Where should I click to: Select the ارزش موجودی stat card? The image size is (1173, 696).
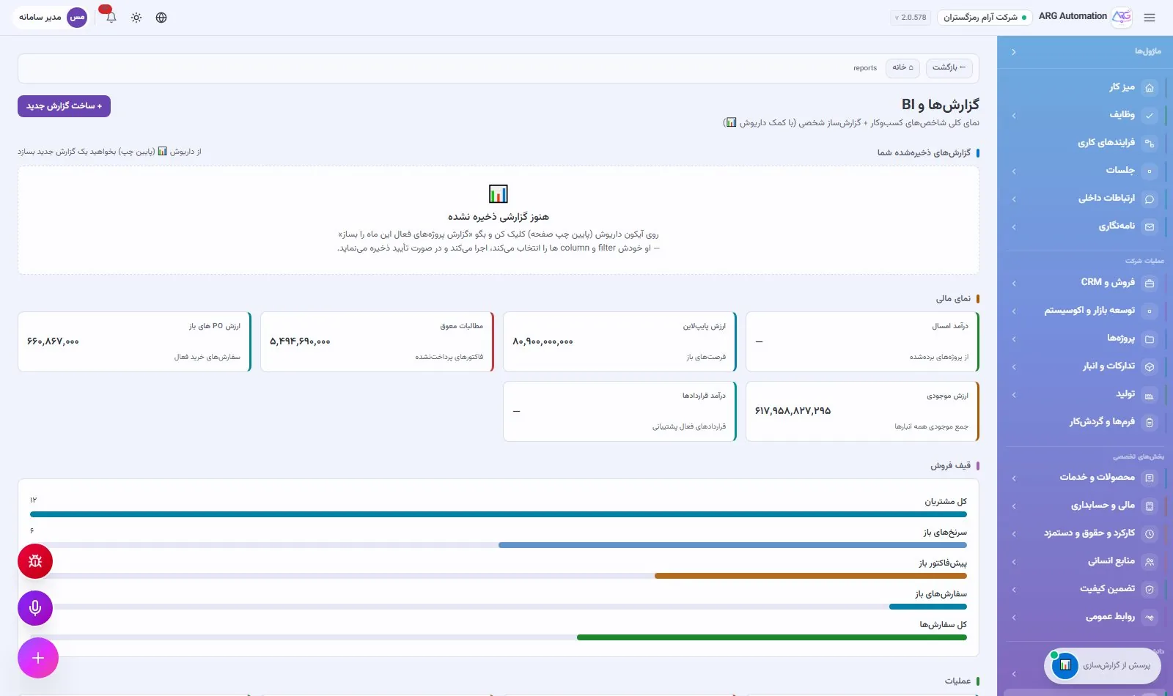[x=862, y=412]
